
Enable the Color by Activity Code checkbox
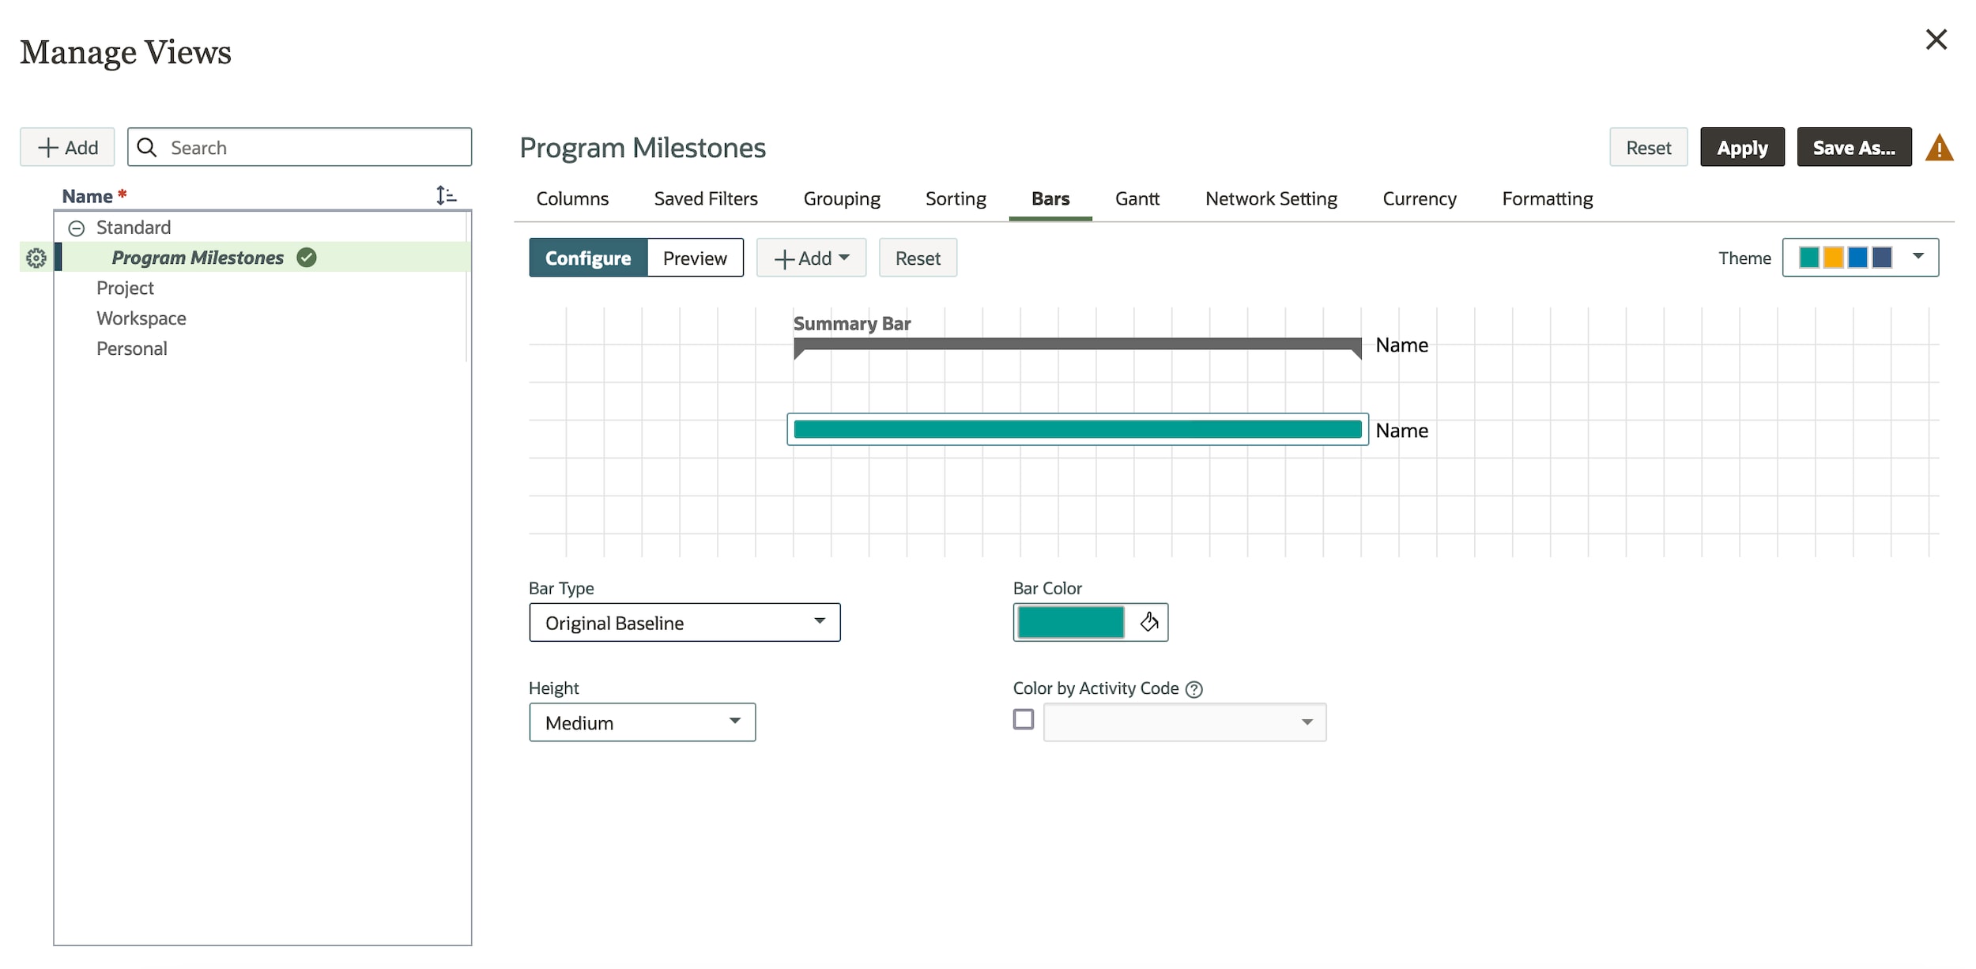1024,719
